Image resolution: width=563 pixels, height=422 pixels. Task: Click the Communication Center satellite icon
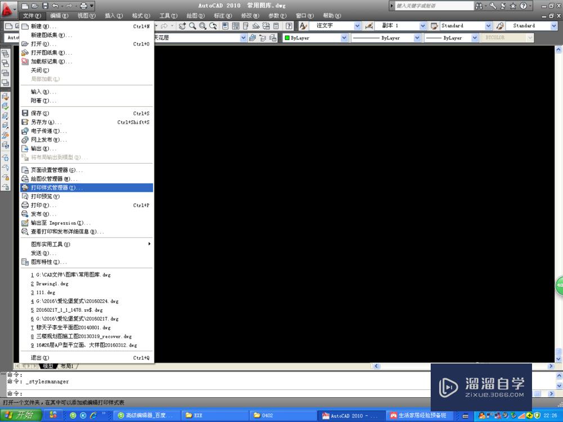[503, 6]
